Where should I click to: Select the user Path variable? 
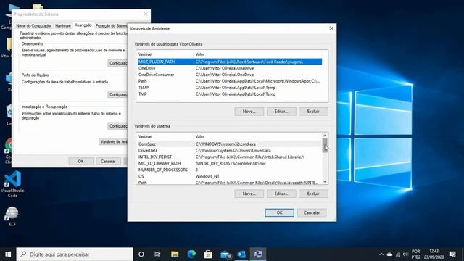point(230,81)
